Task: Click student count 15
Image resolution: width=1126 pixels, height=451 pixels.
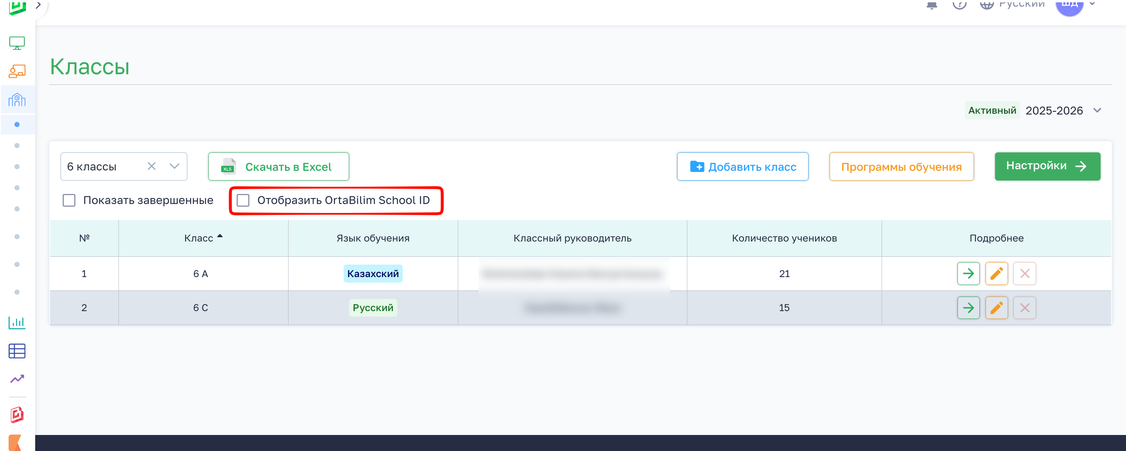Action: [x=784, y=308]
